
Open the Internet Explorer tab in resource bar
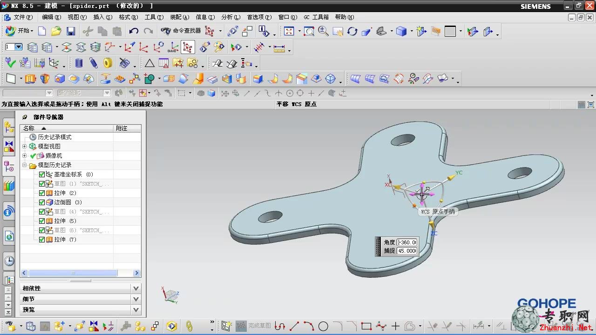pos(9,236)
